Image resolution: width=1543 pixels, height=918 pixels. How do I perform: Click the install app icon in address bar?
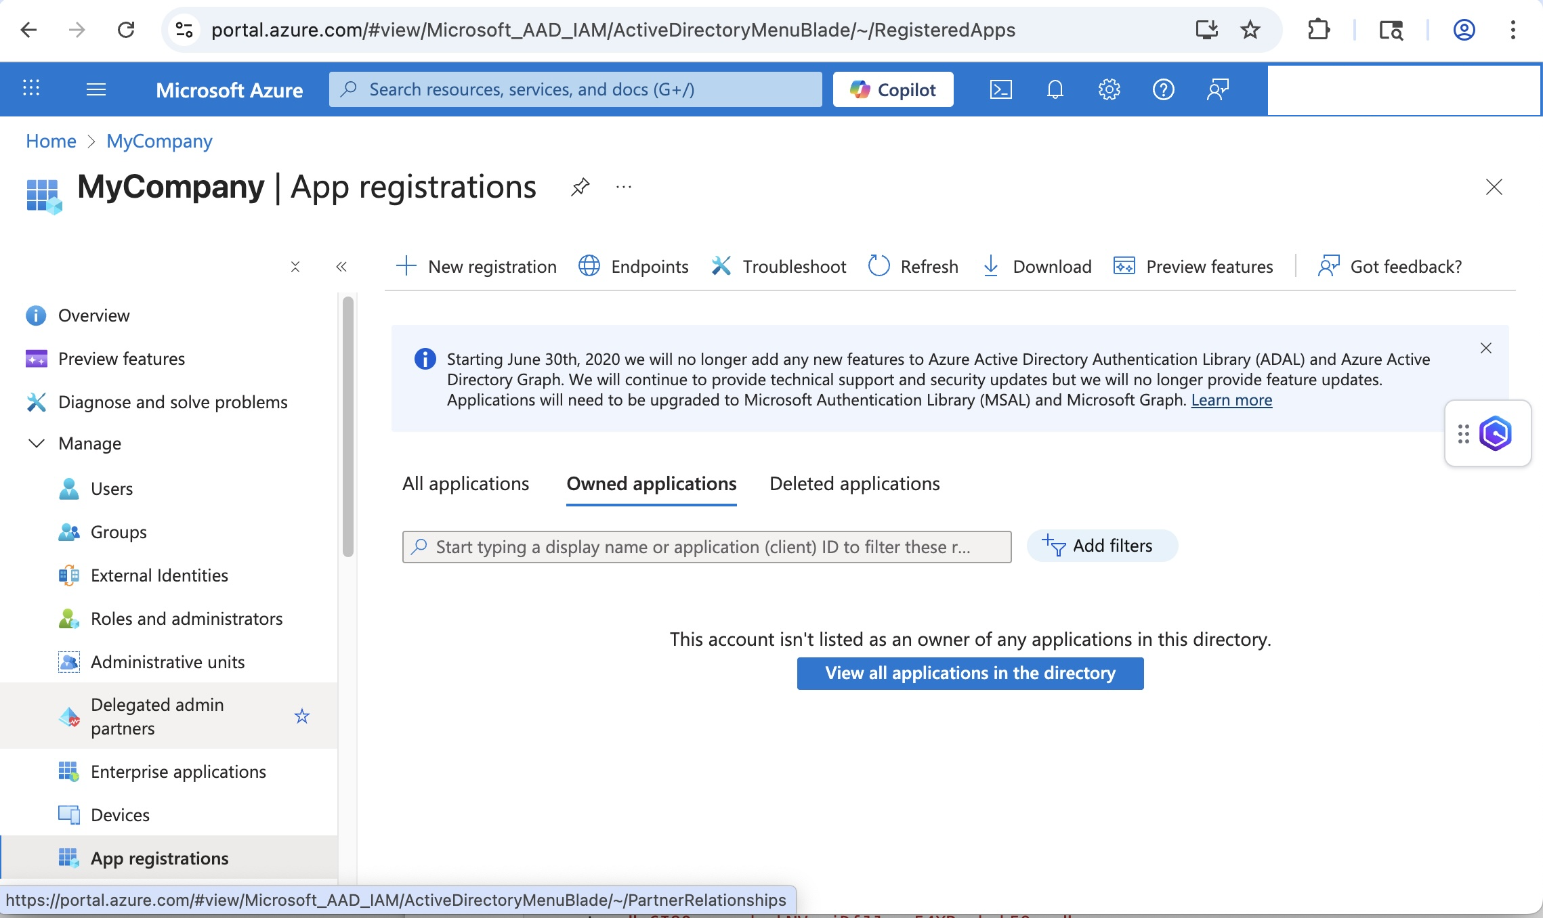point(1206,30)
